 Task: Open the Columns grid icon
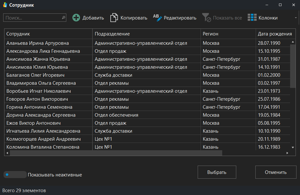coord(252,18)
